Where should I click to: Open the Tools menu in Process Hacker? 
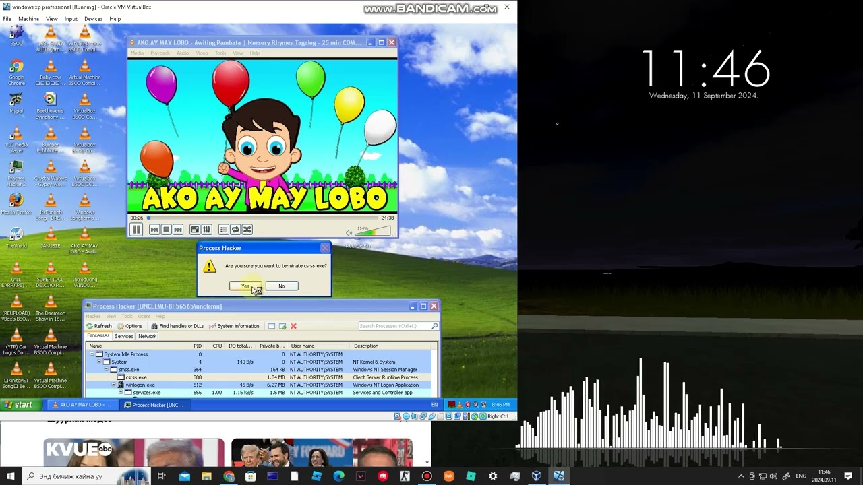pyautogui.click(x=127, y=317)
